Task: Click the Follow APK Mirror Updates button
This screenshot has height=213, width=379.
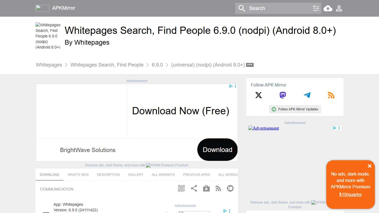Action: pos(295,109)
